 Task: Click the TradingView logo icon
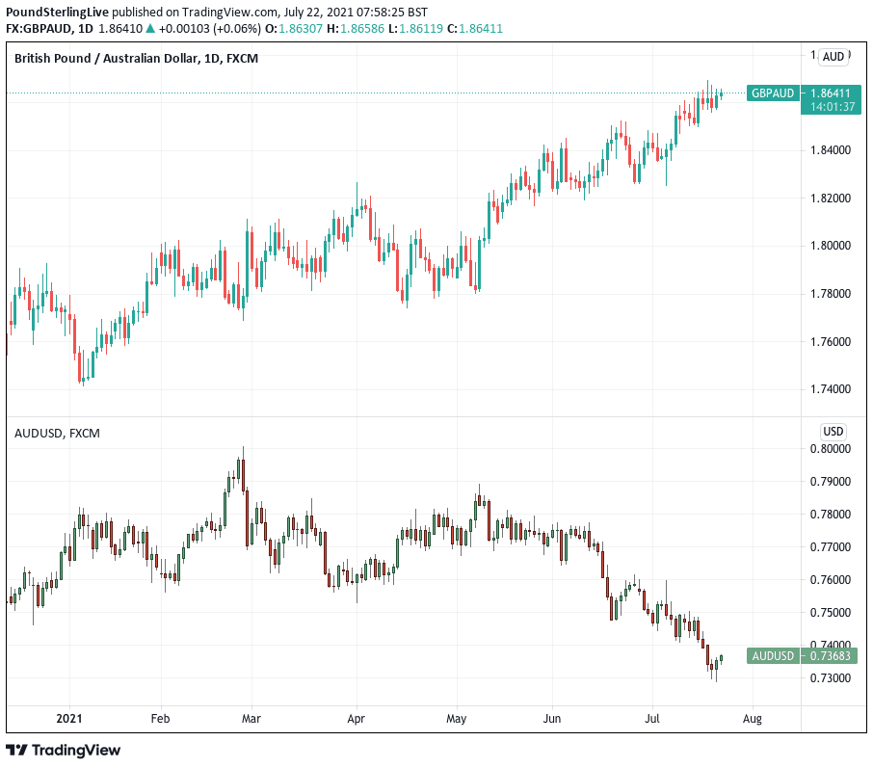point(17,750)
